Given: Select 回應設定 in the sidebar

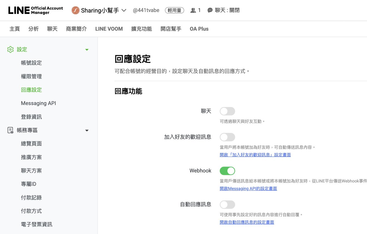Looking at the screenshot, I should (x=31, y=90).
